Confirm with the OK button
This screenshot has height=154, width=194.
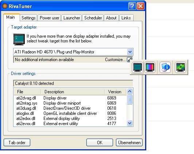click(100, 142)
